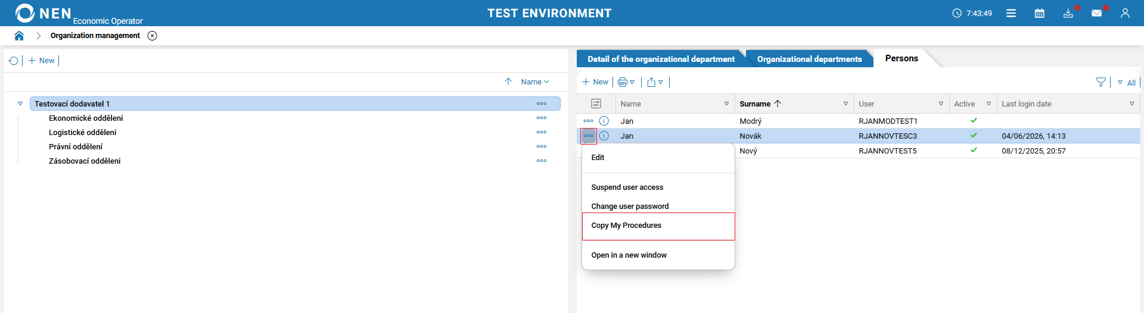The image size is (1144, 313).
Task: Choose Copy My Procedures menu item
Action: 658,226
